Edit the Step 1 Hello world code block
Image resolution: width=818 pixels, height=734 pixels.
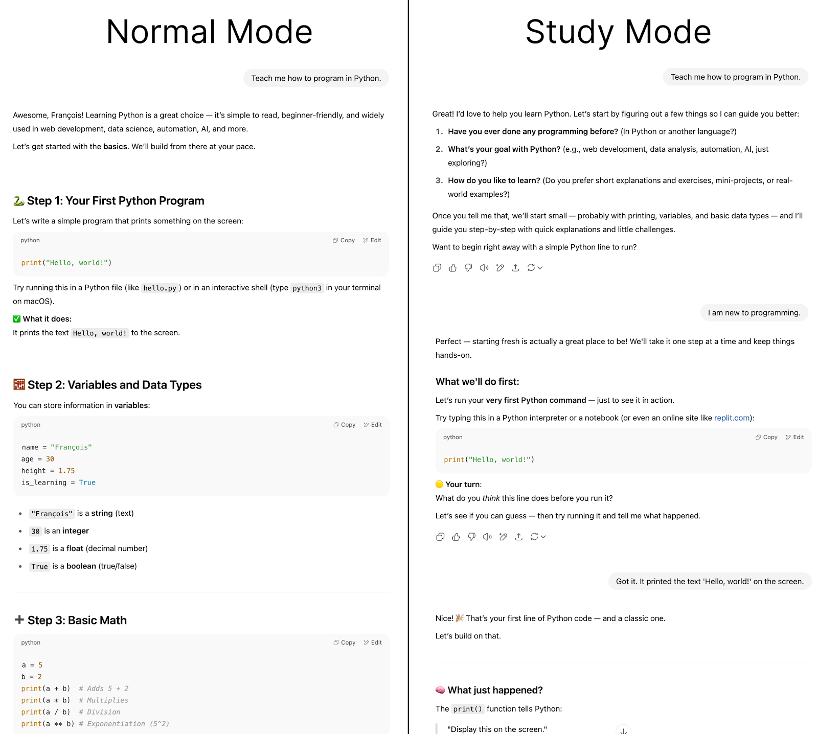pyautogui.click(x=372, y=240)
